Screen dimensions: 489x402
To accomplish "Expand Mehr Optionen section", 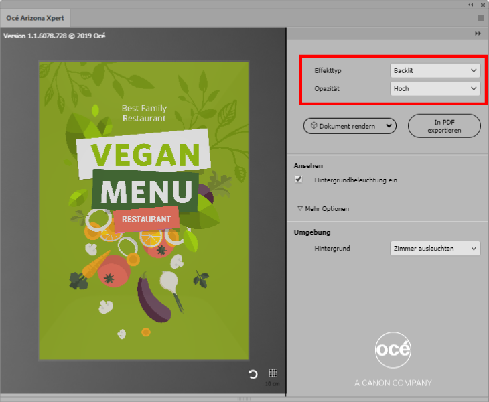I will click(323, 208).
